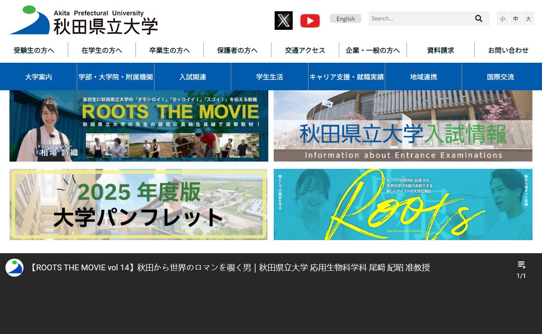Open キャリア支援・就職実績 menu
The image size is (542, 334).
347,77
